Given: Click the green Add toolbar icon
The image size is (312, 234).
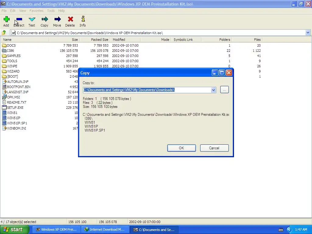Looking at the screenshot, I should coord(6,19).
